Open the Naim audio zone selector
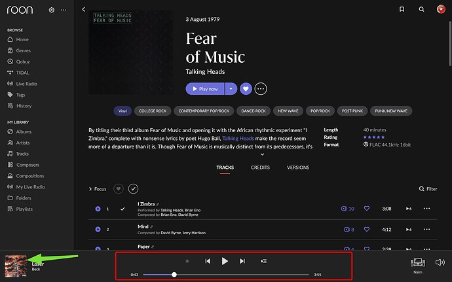452x282 pixels. click(418, 265)
